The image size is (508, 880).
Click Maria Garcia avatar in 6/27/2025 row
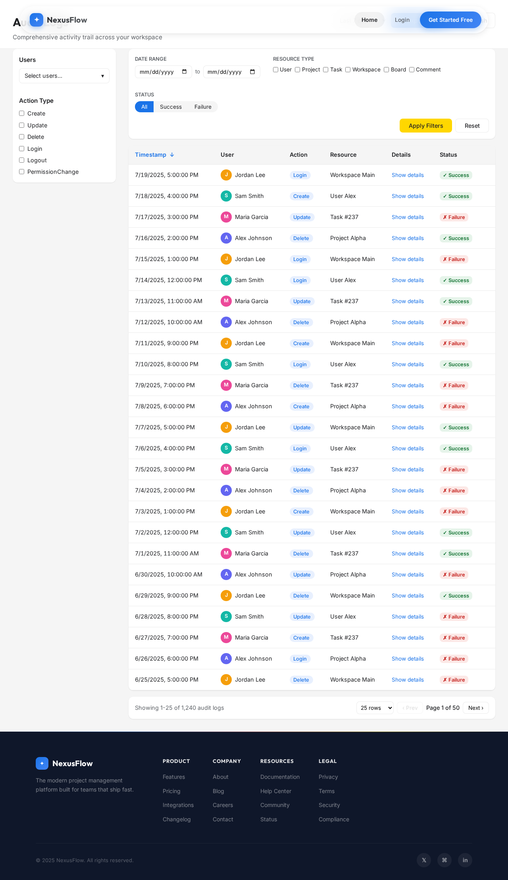[226, 638]
